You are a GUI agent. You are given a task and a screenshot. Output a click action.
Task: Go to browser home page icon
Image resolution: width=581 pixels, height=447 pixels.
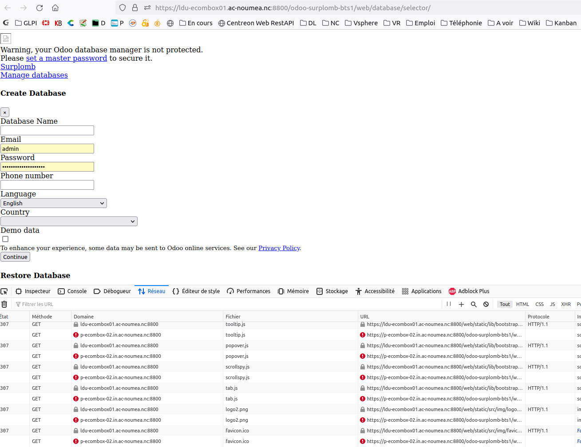55,8
